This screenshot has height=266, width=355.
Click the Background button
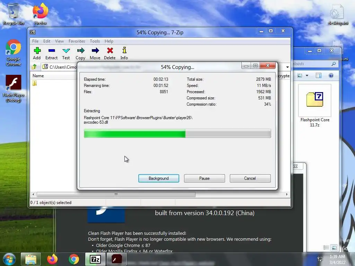(159, 178)
